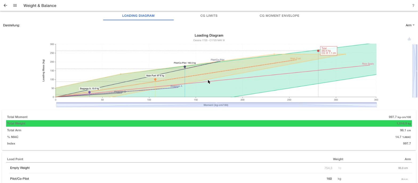
Task: Open the CG Moment Envelope tab
Action: pos(279,16)
